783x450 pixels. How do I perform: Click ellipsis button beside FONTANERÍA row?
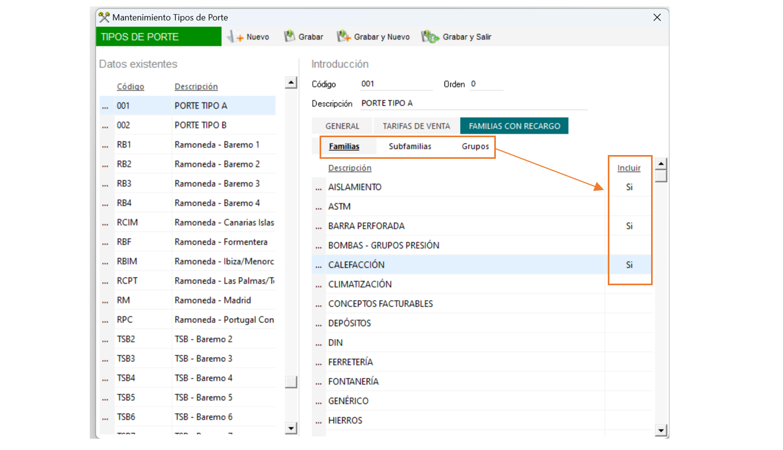click(x=318, y=382)
